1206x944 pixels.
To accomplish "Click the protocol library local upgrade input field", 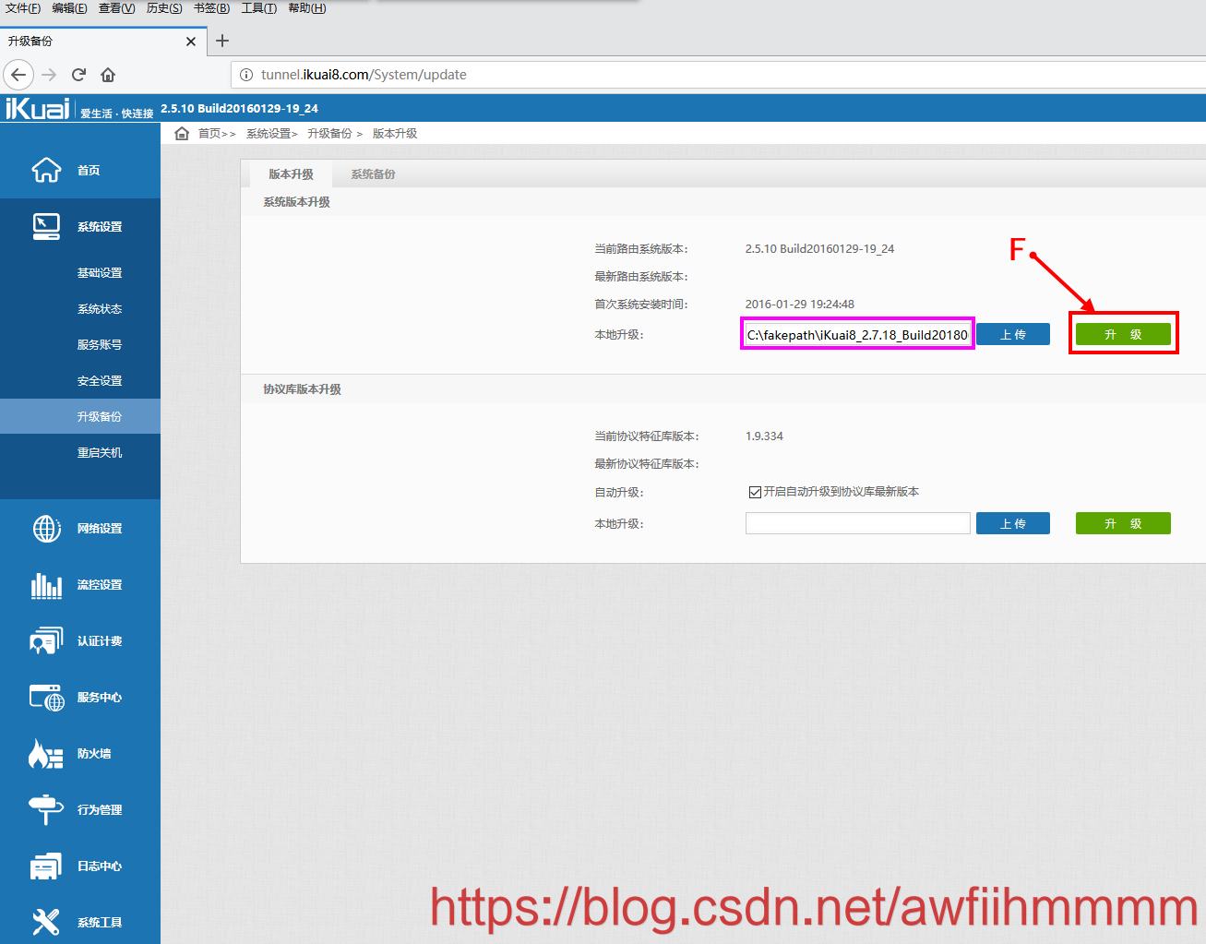I will pos(858,523).
